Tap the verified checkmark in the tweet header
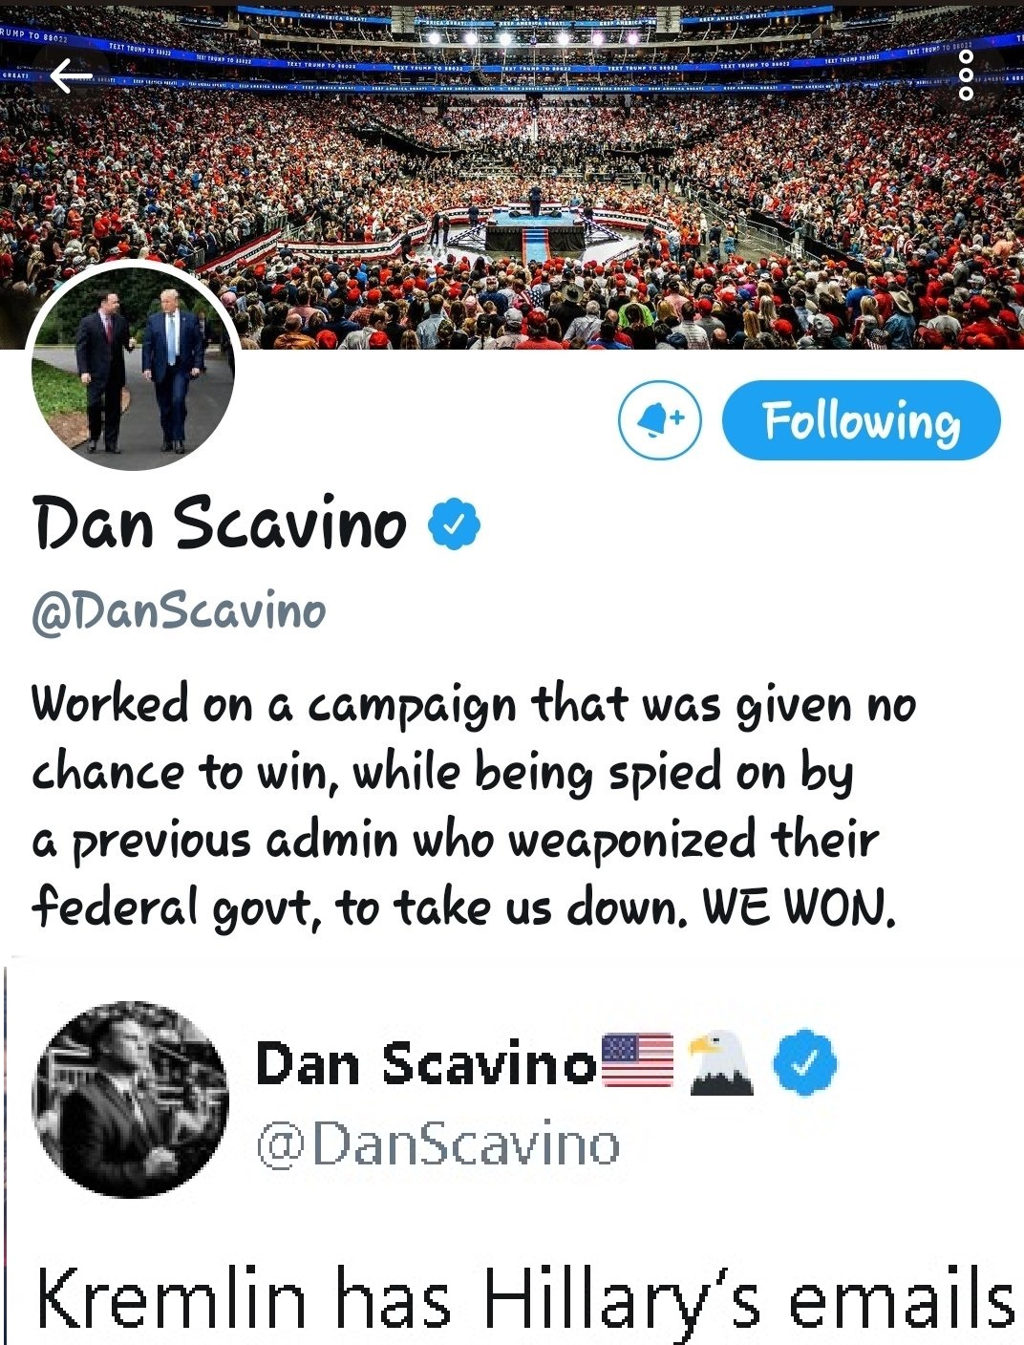The width and height of the screenshot is (1024, 1345). coord(804,1062)
